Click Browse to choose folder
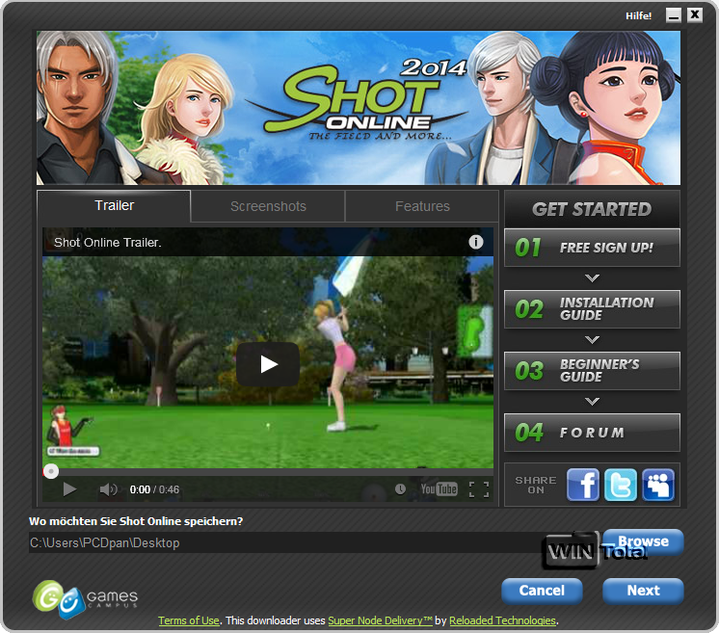Image resolution: width=719 pixels, height=633 pixels. 643,541
